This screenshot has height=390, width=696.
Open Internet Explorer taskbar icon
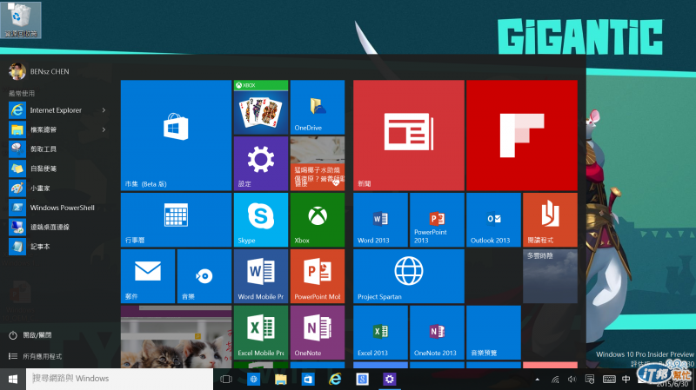click(335, 380)
